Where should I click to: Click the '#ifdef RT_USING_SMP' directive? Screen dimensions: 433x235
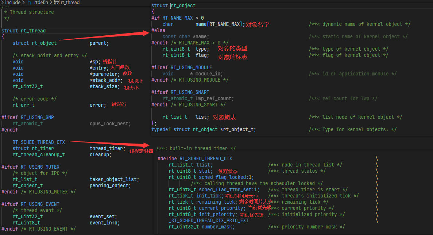28,117
